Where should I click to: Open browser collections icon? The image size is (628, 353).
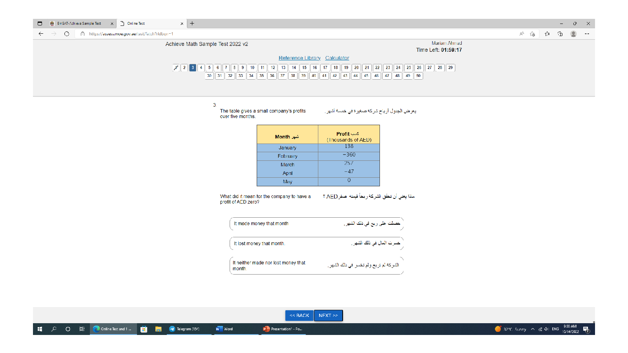click(x=560, y=34)
